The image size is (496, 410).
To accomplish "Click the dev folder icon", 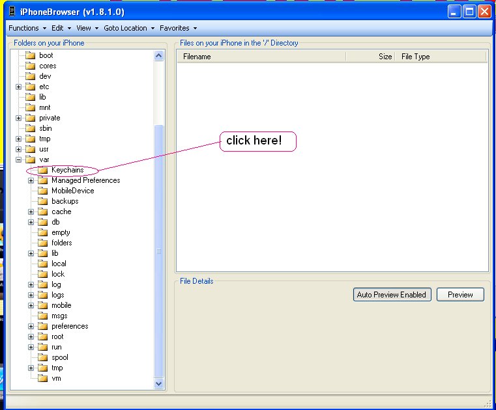I will click(31, 76).
